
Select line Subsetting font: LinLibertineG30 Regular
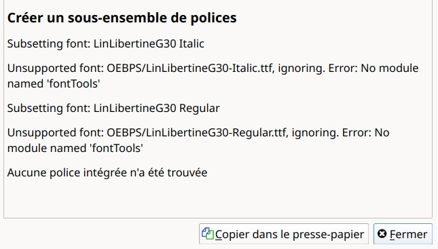click(x=113, y=109)
